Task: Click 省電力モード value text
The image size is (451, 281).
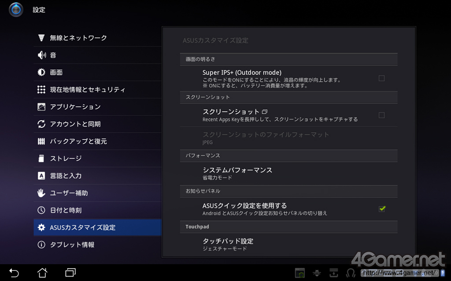Action: click(x=217, y=177)
